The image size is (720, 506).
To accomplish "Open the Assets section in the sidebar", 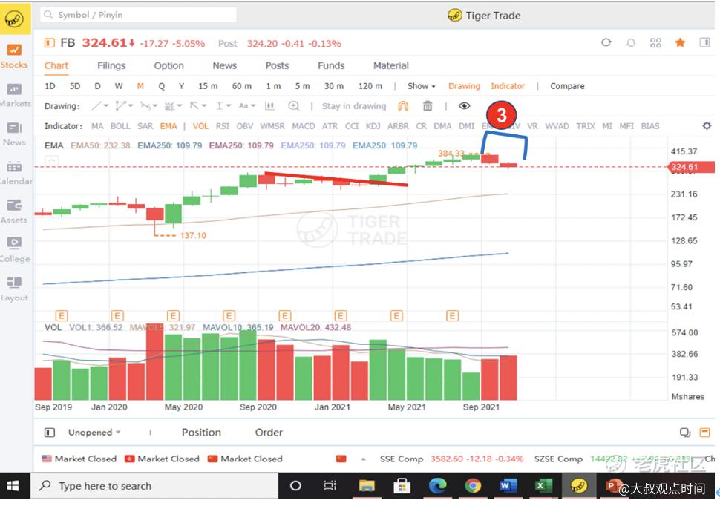I will point(14,211).
